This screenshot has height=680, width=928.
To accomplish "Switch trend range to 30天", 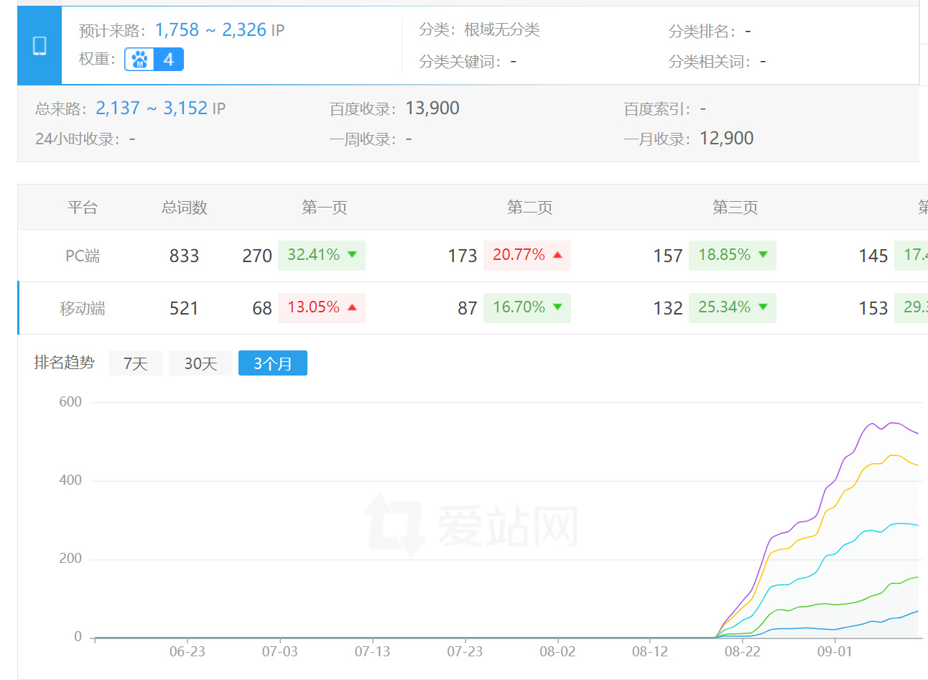I will (200, 363).
